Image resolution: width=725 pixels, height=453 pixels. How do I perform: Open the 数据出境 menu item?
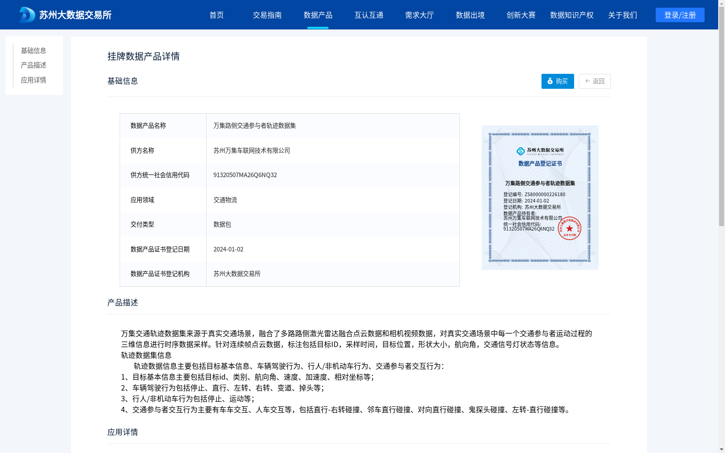470,15
